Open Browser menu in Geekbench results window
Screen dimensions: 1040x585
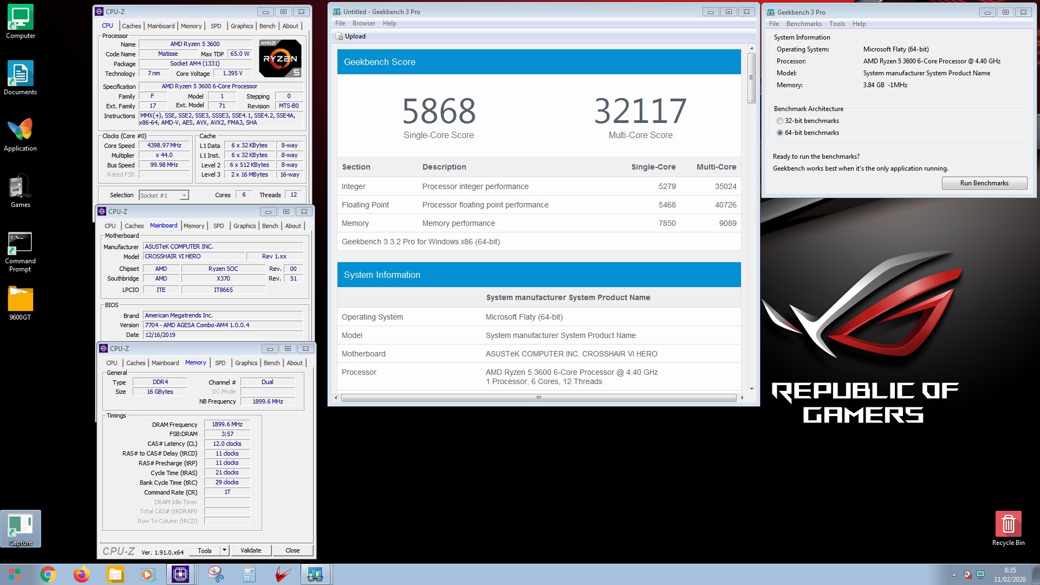click(x=363, y=23)
